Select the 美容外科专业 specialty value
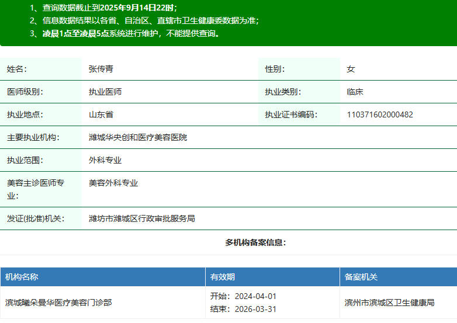 click(113, 183)
